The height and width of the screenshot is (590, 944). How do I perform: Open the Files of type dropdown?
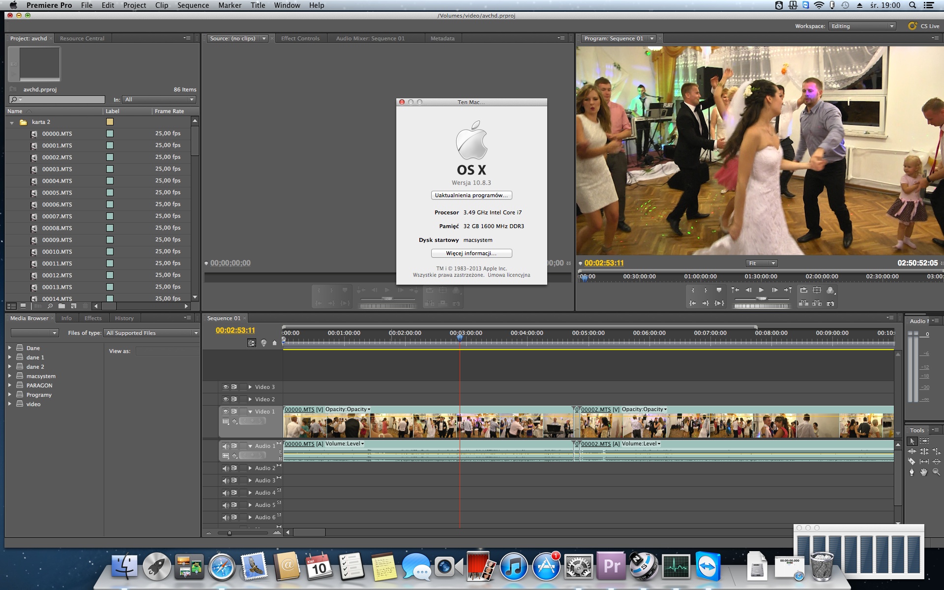click(151, 333)
